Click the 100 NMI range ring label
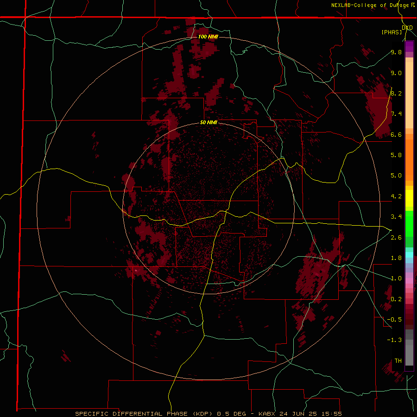417x417 pixels. [208, 37]
